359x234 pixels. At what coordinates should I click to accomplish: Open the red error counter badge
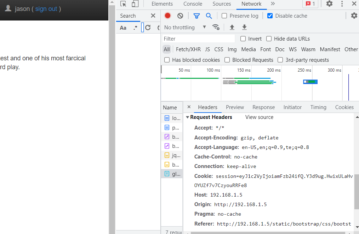coord(310,4)
